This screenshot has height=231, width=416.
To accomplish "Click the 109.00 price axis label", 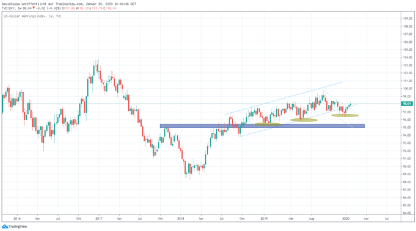I will (407, 18).
